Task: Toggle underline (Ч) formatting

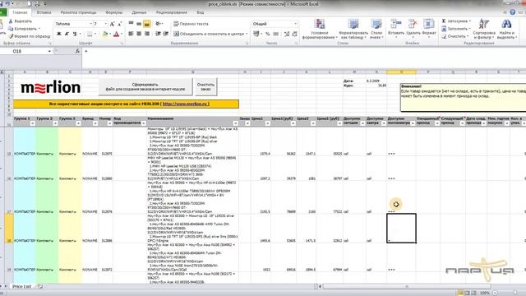Action: (75, 34)
